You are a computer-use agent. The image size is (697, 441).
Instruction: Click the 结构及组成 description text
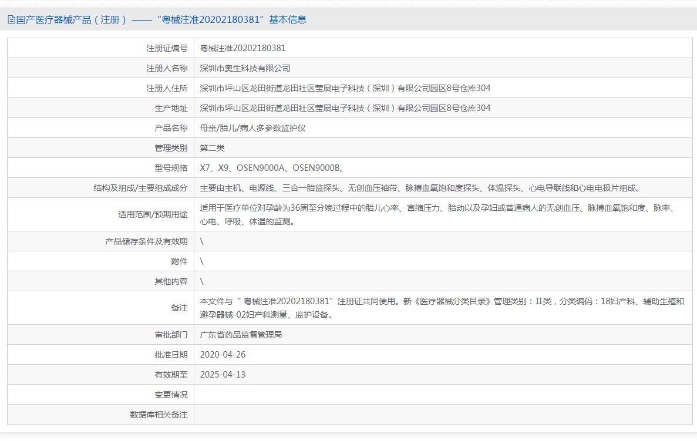click(419, 188)
